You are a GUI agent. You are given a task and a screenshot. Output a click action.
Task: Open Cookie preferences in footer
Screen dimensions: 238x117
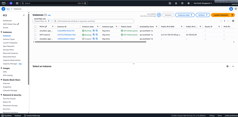[x=231, y=115]
